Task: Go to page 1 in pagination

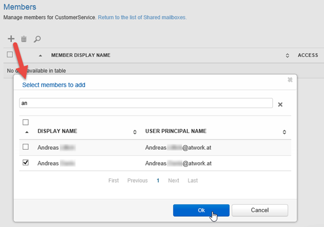Action: tap(158, 181)
